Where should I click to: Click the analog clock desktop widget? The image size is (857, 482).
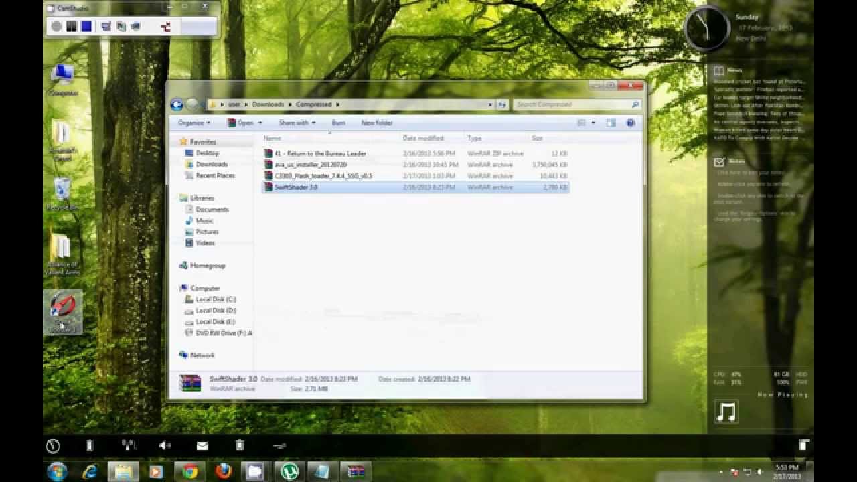coord(707,28)
